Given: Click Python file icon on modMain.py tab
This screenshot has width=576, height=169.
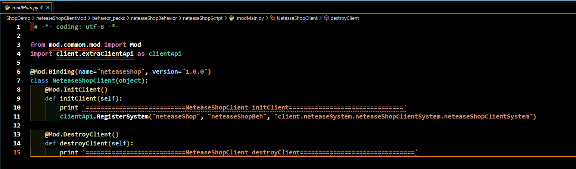Looking at the screenshot, I should pyautogui.click(x=7, y=7).
